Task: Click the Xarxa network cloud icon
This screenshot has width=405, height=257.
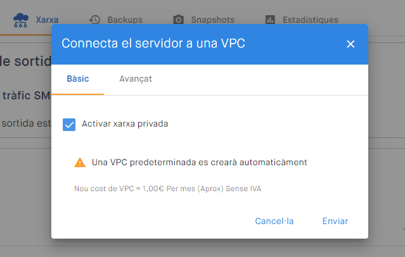Action: click(x=21, y=20)
